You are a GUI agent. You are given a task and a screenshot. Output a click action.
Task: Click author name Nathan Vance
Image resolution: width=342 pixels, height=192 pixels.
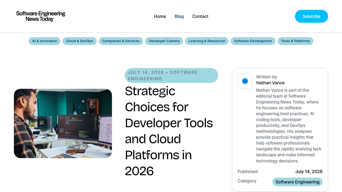270,83
